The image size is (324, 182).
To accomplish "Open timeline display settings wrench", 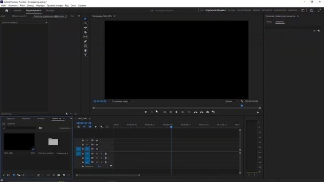I will coord(101,127).
